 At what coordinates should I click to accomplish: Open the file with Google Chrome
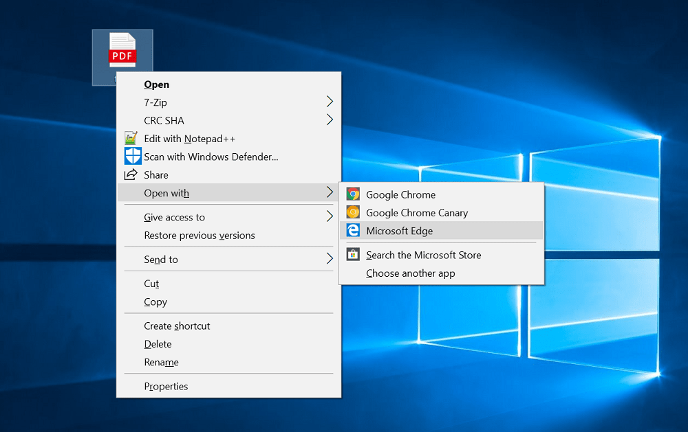[442, 194]
